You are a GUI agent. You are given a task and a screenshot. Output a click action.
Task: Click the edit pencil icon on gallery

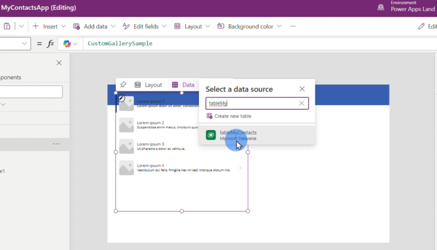(x=121, y=98)
